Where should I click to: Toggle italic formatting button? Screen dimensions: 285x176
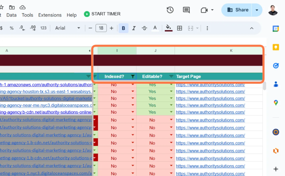pyautogui.click(x=134, y=28)
